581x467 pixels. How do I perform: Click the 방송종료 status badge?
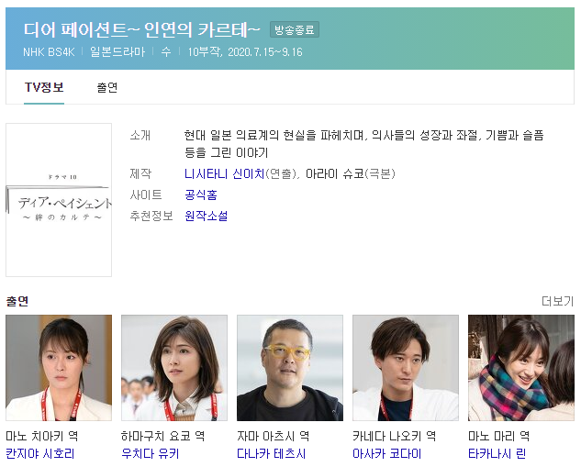point(295,29)
